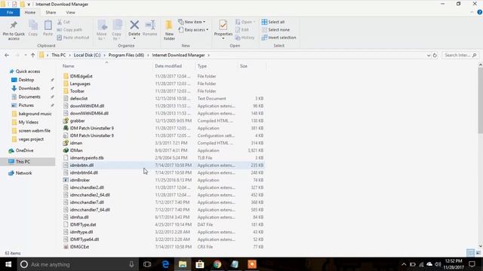The width and height of the screenshot is (483, 271).
Task: Open Explorer help question mark icon
Action: [x=480, y=12]
